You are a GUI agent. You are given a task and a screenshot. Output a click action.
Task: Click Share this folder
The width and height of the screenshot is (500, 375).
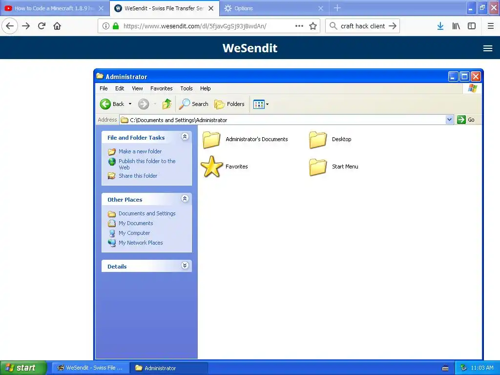point(138,176)
